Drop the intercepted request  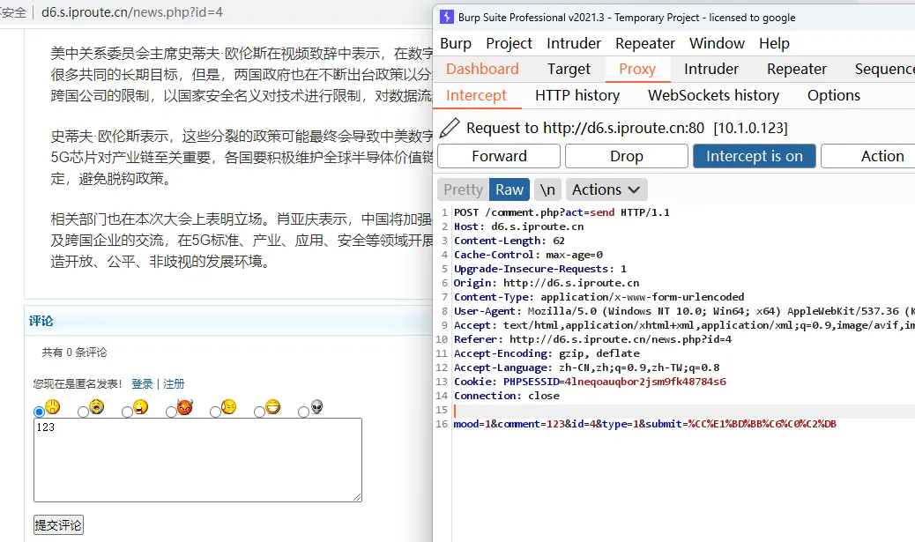pos(626,156)
